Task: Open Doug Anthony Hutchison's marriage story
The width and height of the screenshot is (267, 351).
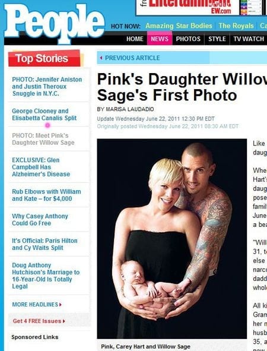Action: click(46, 276)
